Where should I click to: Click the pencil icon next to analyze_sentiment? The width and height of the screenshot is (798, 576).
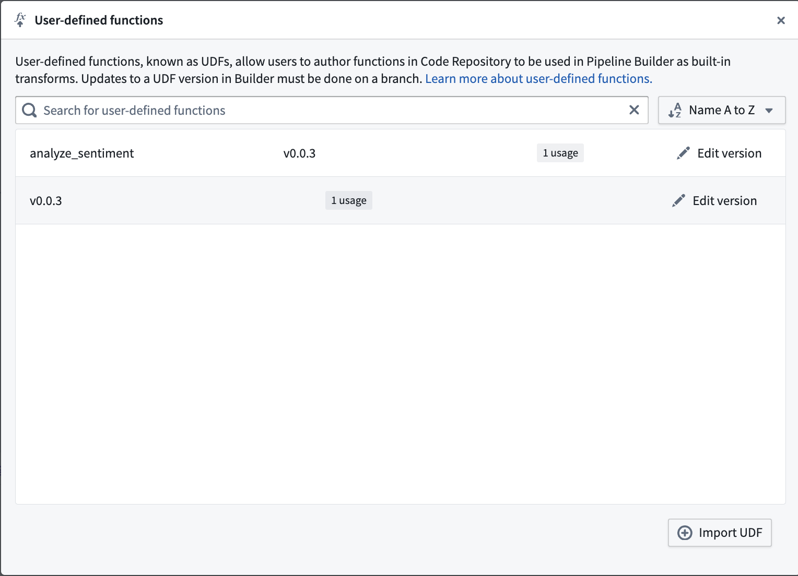pos(683,152)
